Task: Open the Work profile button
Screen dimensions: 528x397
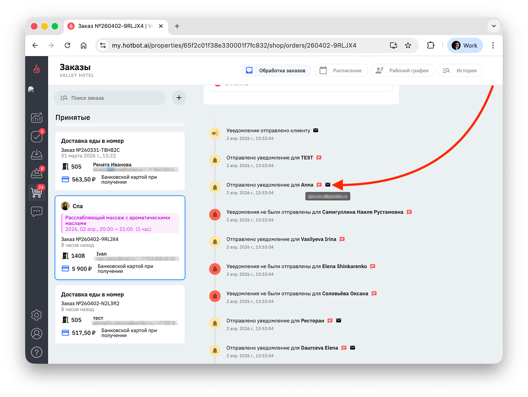Action: 465,45
